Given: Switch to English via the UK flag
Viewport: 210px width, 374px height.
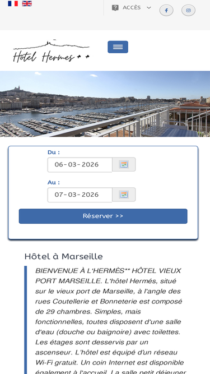Looking at the screenshot, I should pos(27,3).
